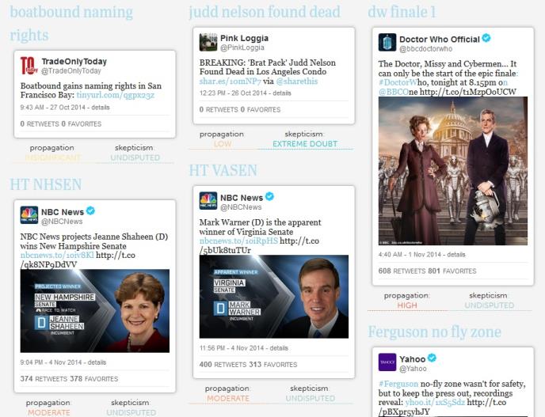Viewport: 545px width, 417px height.
Task: Click 'UNDISPUTED' skepticism under dw finale 1
Action: tap(489, 305)
